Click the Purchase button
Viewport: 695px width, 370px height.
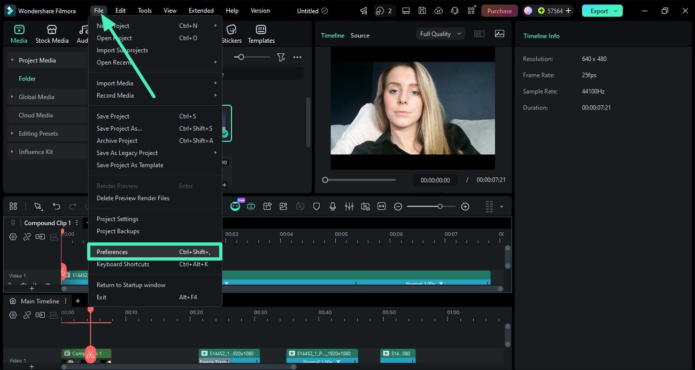[499, 11]
